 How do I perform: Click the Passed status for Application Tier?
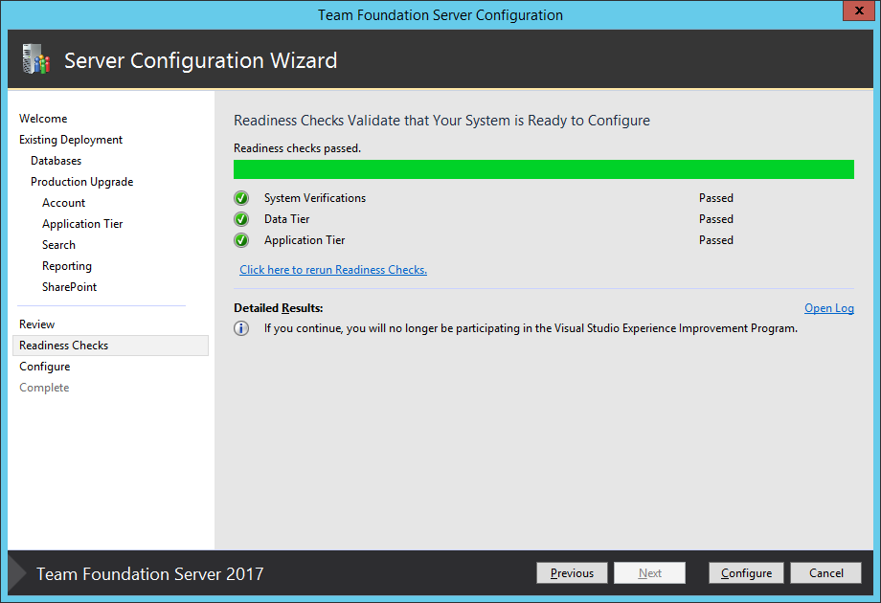(716, 240)
